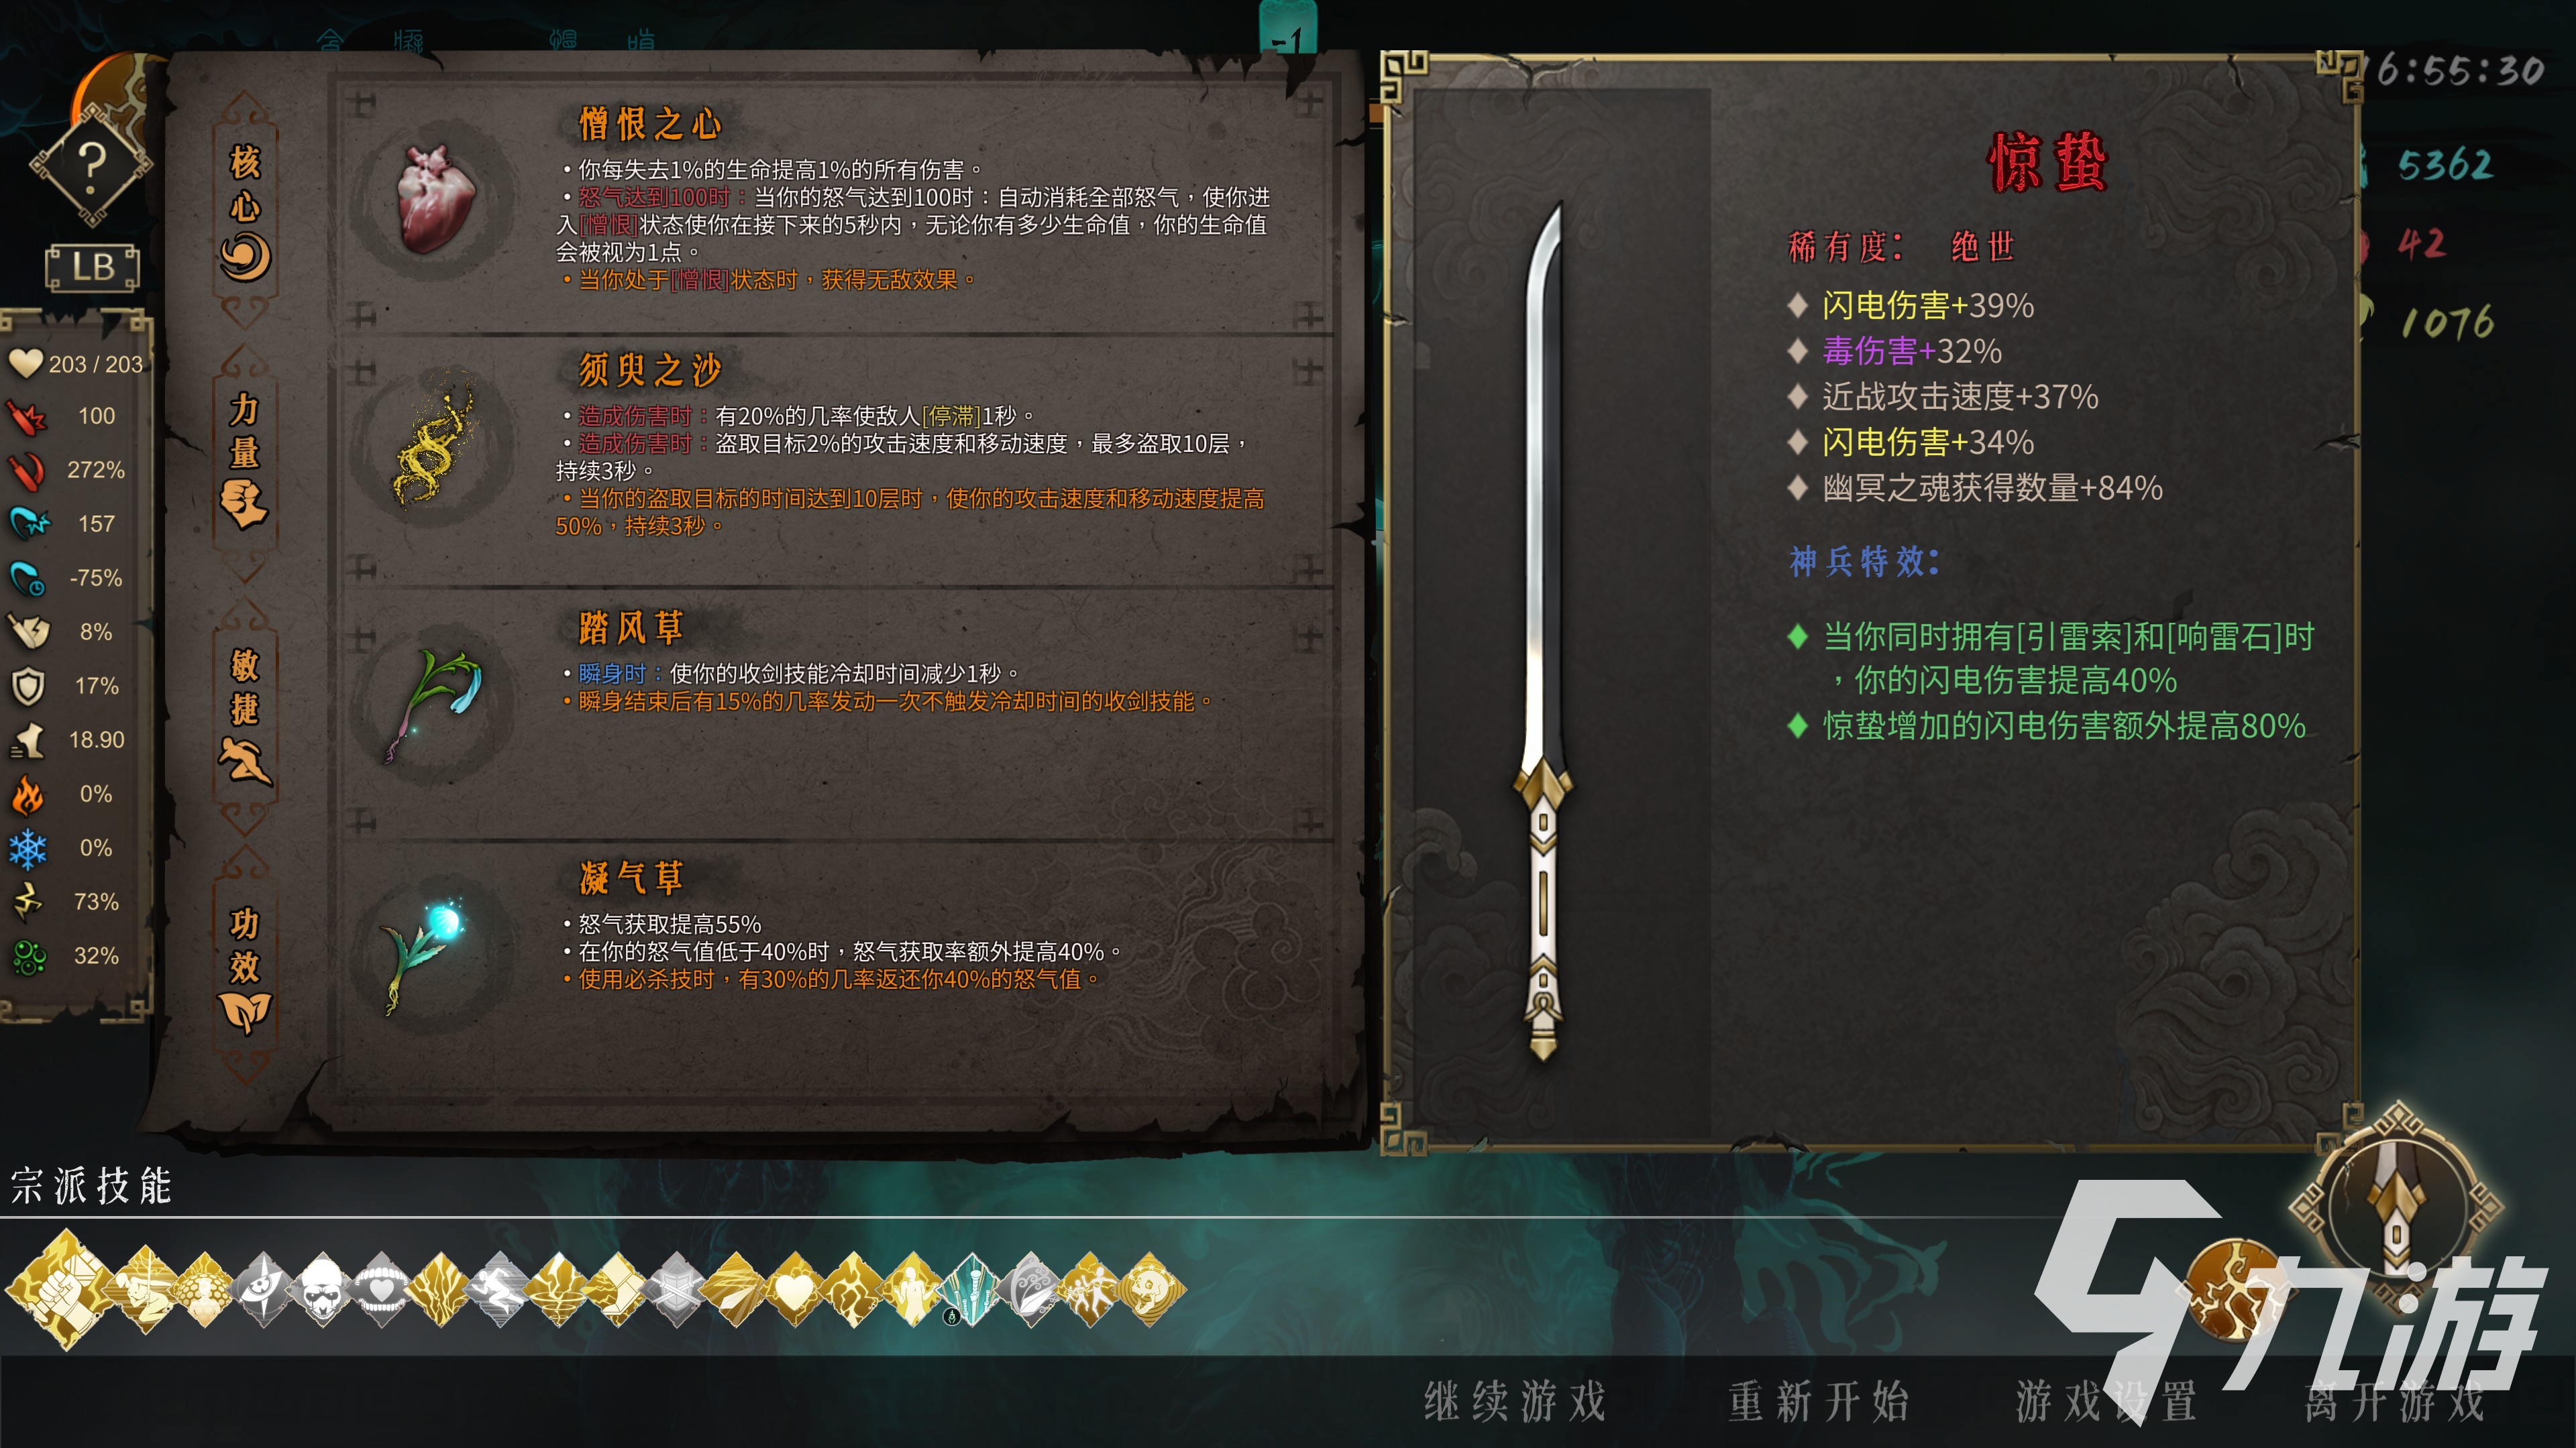This screenshot has height=1448, width=2576.
Task: Click 重新开始 to restart
Action: (1818, 1401)
